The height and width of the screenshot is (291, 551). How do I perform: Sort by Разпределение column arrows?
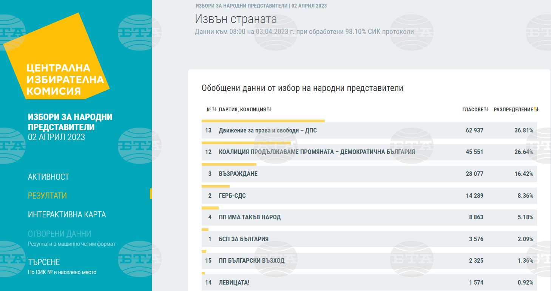coord(536,109)
